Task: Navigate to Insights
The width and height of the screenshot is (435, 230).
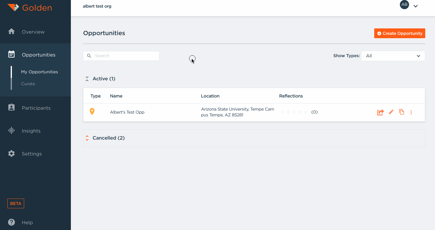Action: point(31,131)
